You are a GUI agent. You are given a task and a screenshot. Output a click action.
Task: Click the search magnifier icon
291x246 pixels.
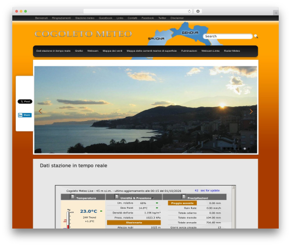pos(256,36)
